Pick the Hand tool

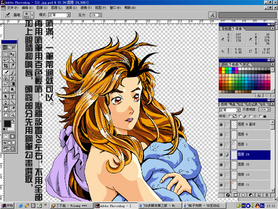click(x=6, y=115)
